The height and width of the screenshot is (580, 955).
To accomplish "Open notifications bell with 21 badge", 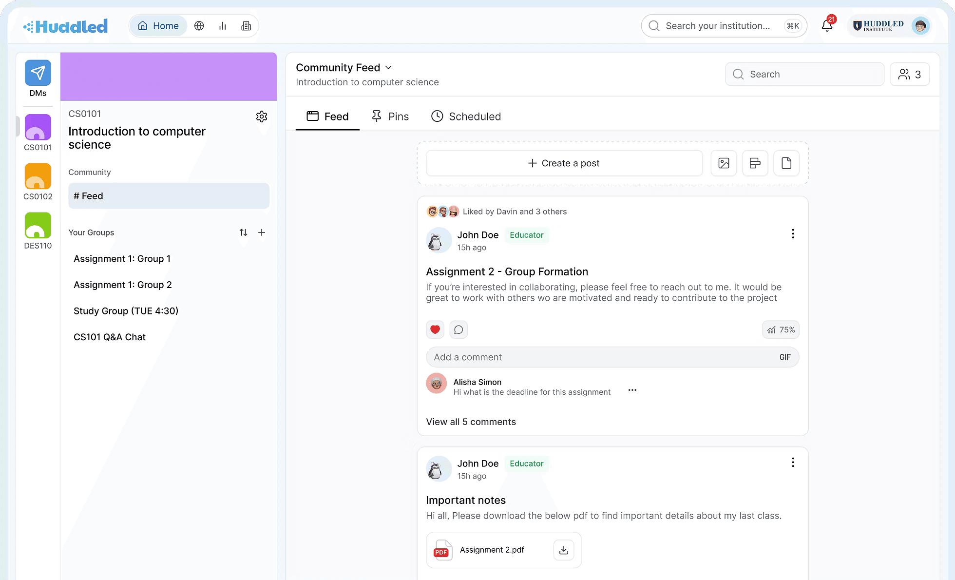I will click(x=827, y=25).
